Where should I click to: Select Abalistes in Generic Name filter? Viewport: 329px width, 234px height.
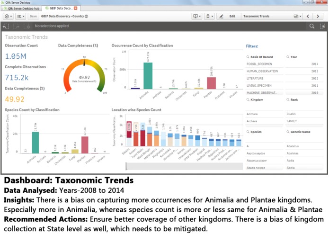click(x=304, y=153)
